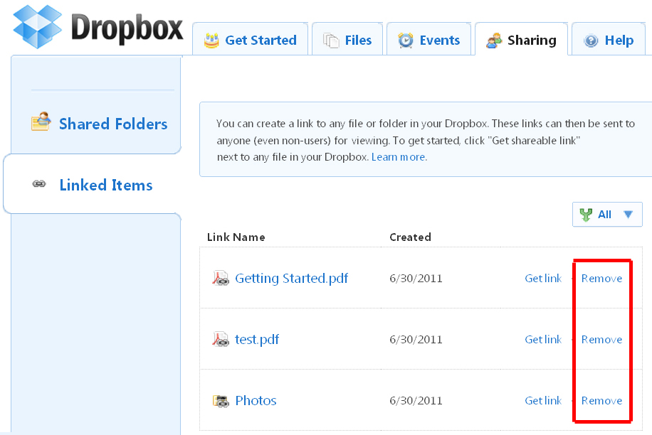Image resolution: width=652 pixels, height=435 pixels.
Task: Click the birthday cake Get Started icon
Action: (x=211, y=41)
